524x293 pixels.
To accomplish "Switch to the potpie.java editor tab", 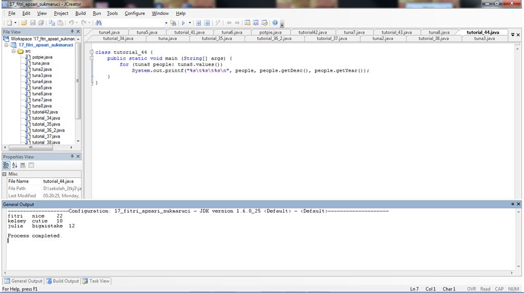I will point(270,32).
